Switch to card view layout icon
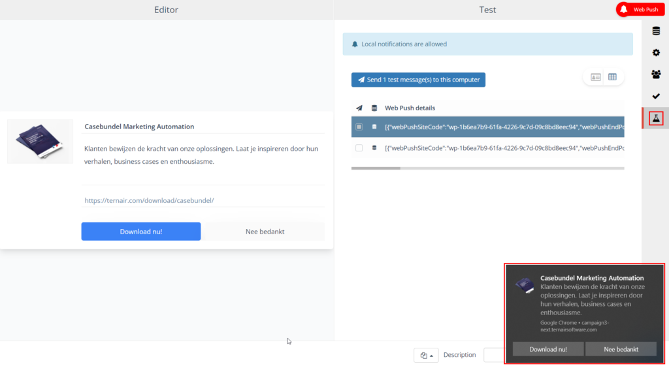669x366 pixels. pos(595,77)
